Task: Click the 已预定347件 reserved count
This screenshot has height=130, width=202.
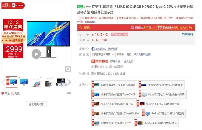Action: 143,28
